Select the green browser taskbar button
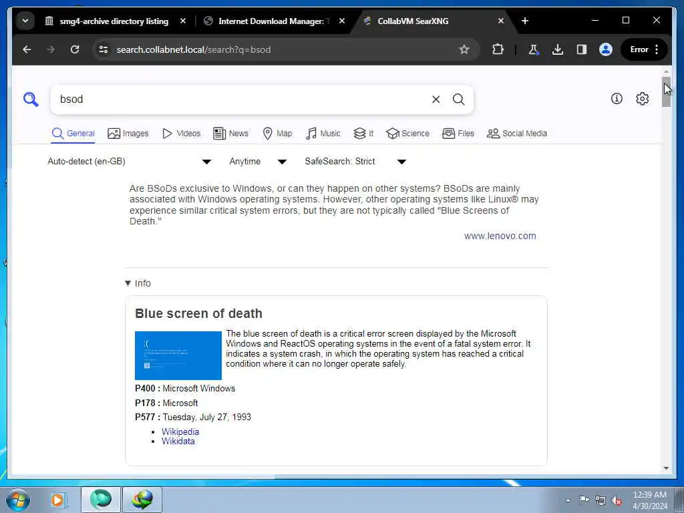The image size is (684, 513). pyautogui.click(x=101, y=500)
